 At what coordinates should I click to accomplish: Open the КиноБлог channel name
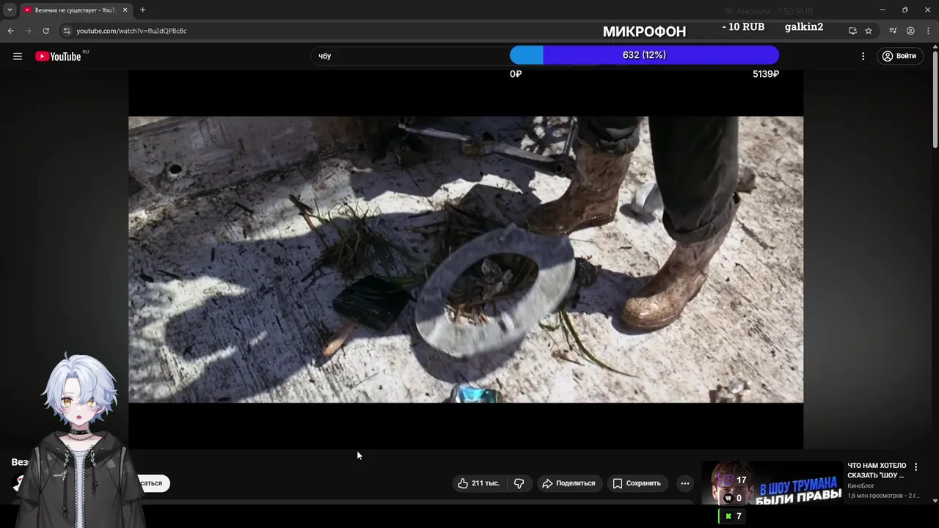click(x=861, y=486)
